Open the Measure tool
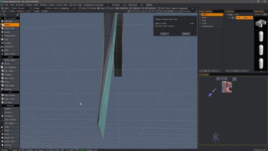The image size is (268, 151). click(x=10, y=89)
